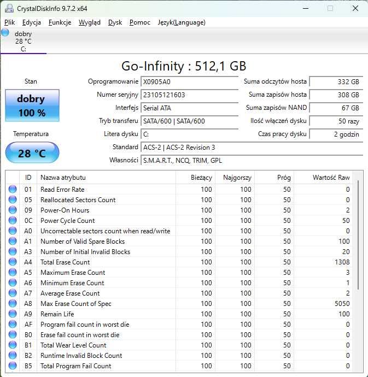The width and height of the screenshot is (368, 377).
Task: Click the Bieżący column header
Action: [x=195, y=178]
